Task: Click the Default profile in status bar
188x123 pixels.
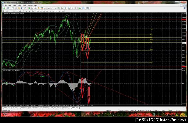Action: pyautogui.click(x=108, y=110)
